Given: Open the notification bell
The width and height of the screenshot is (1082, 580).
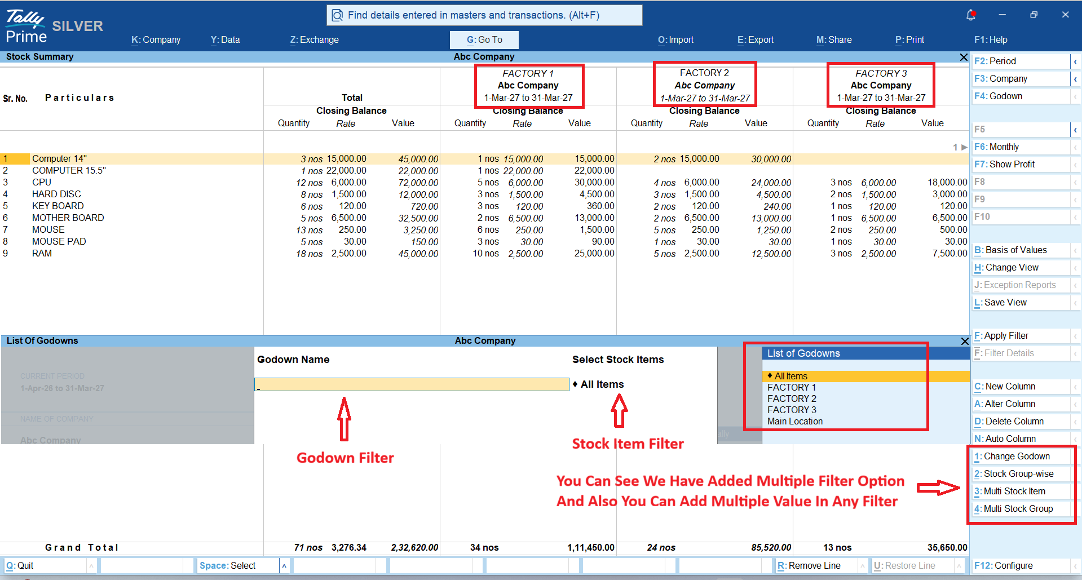Looking at the screenshot, I should pyautogui.click(x=970, y=15).
